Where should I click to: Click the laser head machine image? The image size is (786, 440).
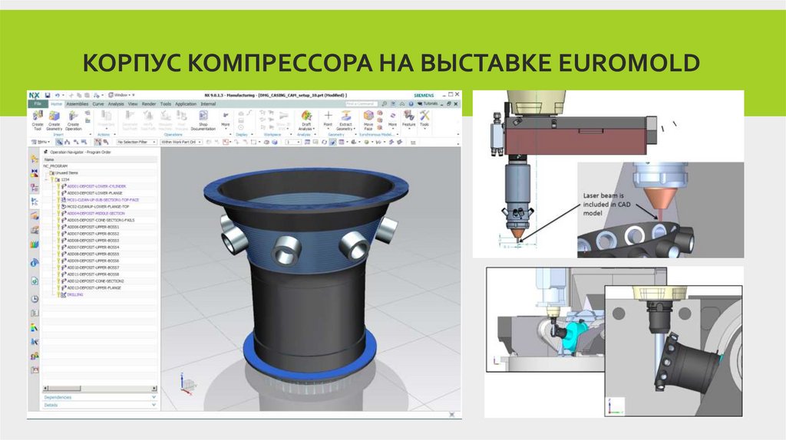point(608,174)
